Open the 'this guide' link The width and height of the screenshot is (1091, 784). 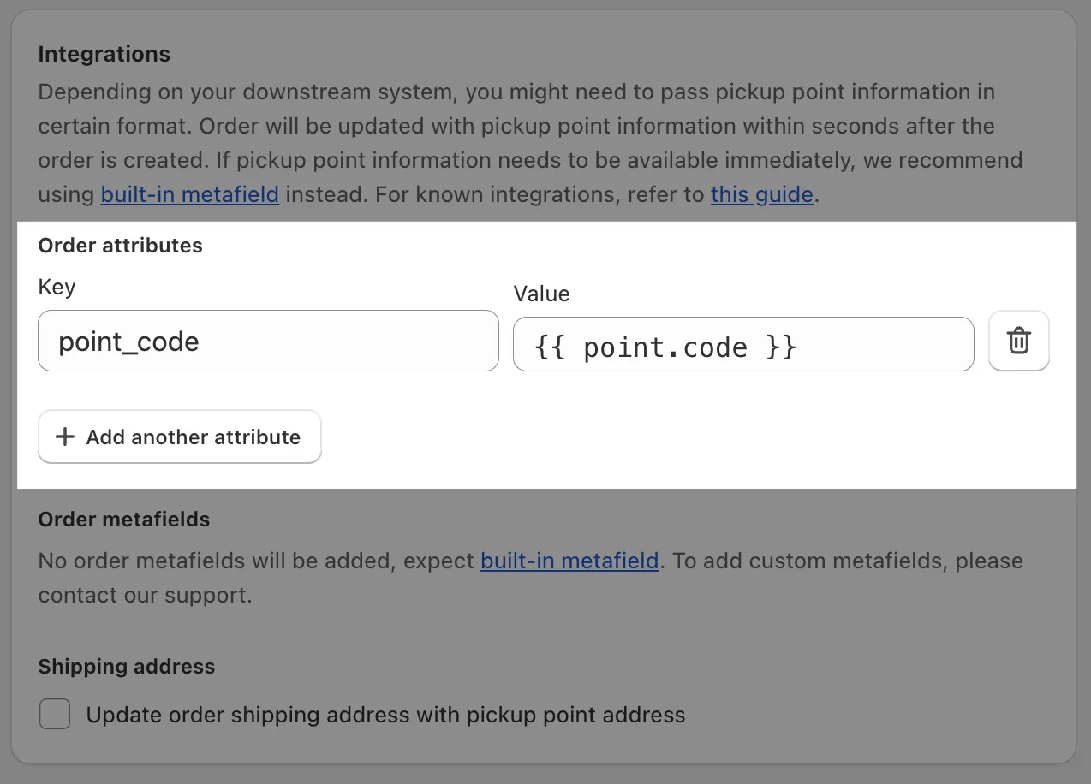click(x=761, y=194)
